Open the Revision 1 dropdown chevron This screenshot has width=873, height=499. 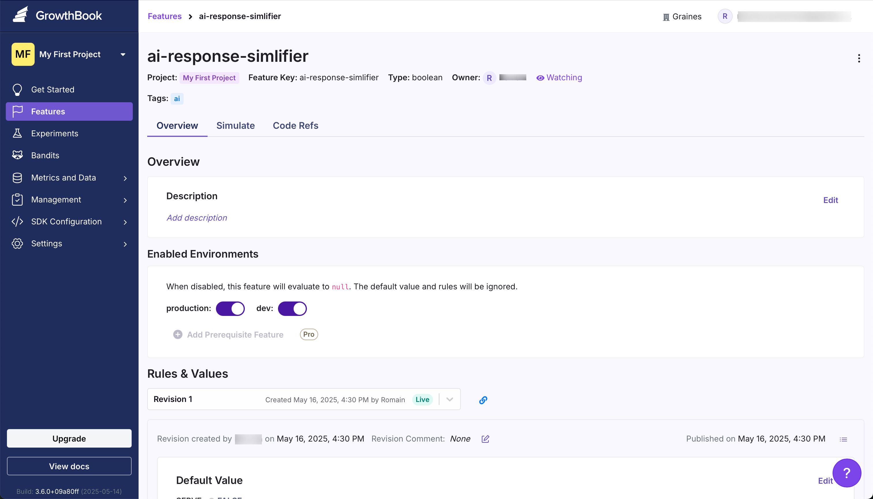pos(449,399)
